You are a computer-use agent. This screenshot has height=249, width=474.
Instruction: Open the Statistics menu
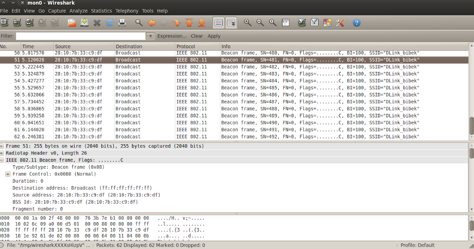pyautogui.click(x=102, y=11)
